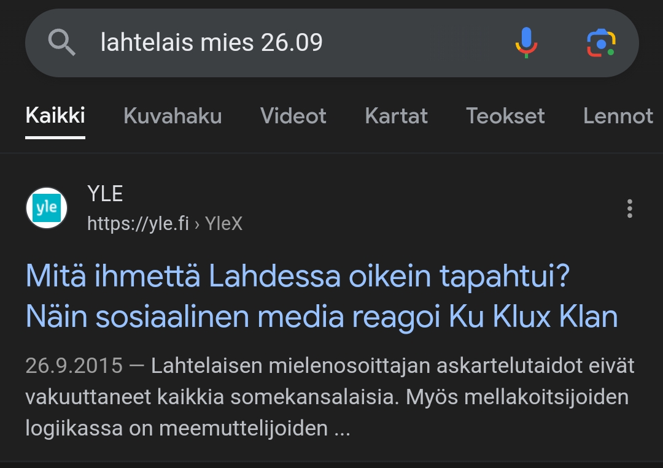Switch to the Lennot tab
The height and width of the screenshot is (468, 663).
[x=618, y=116]
